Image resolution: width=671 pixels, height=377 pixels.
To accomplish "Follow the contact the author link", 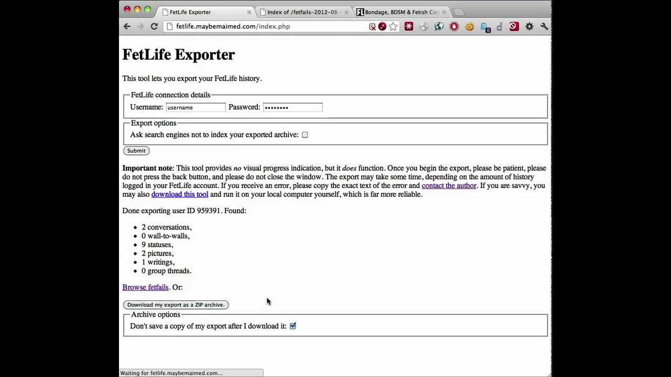I will click(x=449, y=185).
